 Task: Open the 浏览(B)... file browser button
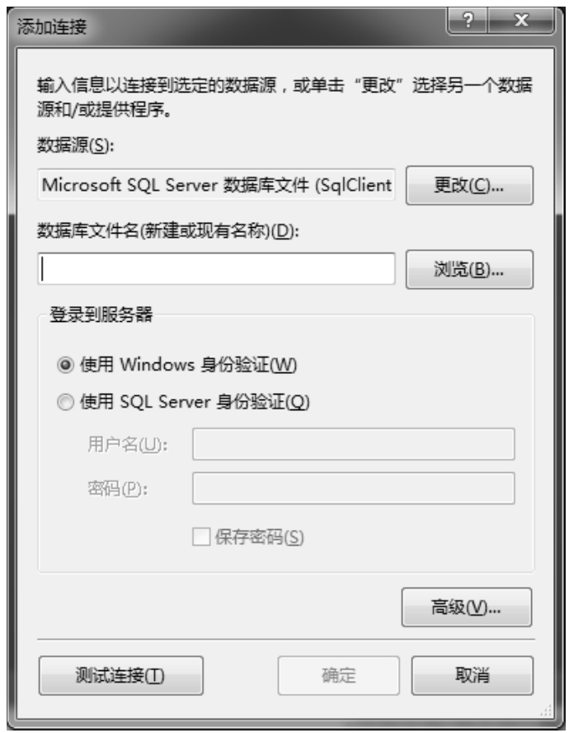(x=469, y=269)
